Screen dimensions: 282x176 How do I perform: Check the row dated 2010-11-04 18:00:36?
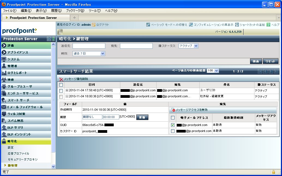point(61,97)
